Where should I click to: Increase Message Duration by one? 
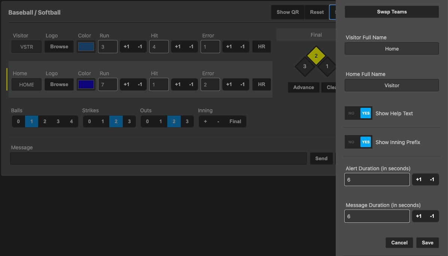[418, 216]
